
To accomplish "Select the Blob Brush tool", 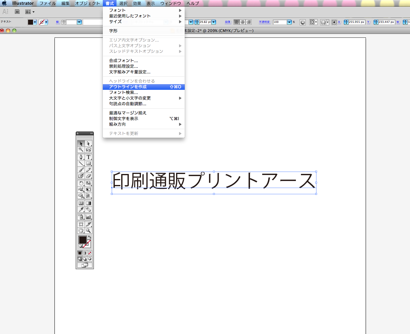I will coord(81,176).
